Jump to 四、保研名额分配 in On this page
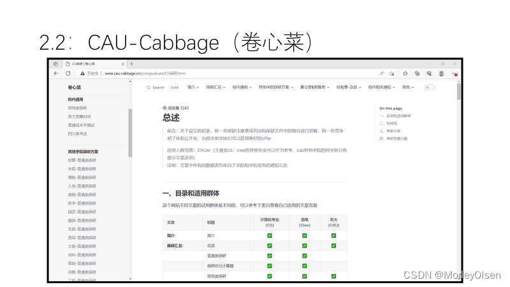This screenshot has width=510, height=287. pos(393,138)
